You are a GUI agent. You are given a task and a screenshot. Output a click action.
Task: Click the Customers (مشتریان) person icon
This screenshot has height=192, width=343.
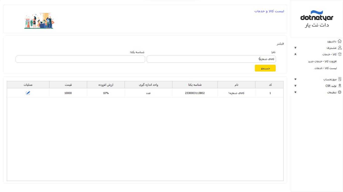point(340,48)
